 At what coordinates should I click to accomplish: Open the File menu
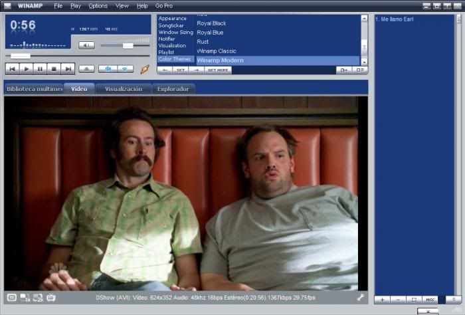58,6
